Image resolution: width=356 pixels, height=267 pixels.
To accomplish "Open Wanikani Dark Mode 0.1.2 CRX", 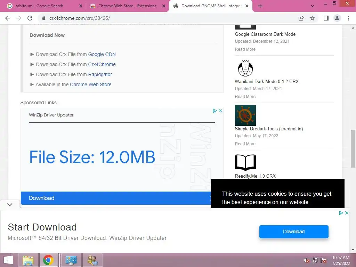I will pos(267,81).
